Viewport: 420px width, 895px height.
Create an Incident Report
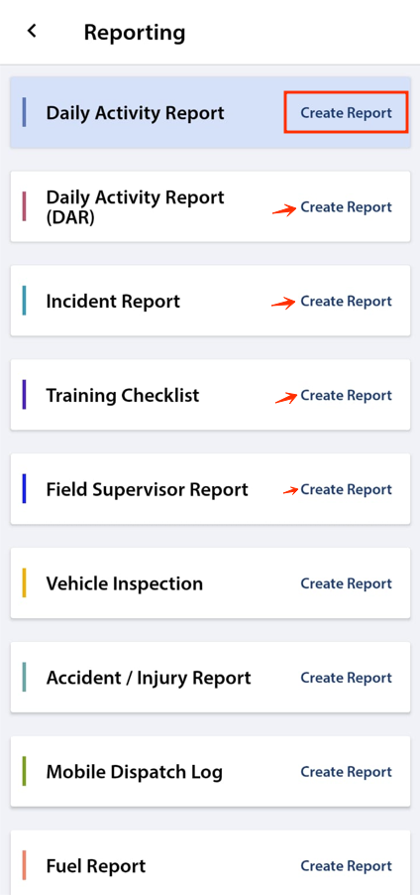346,302
